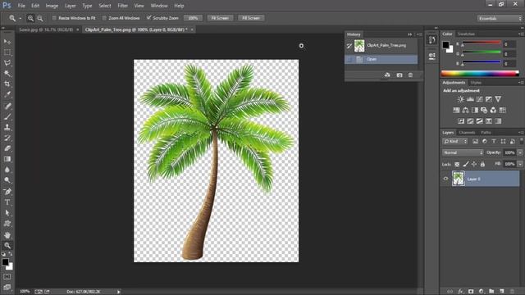Toggle Quick Mask mode
The width and height of the screenshot is (525, 295).
pyautogui.click(x=7, y=277)
